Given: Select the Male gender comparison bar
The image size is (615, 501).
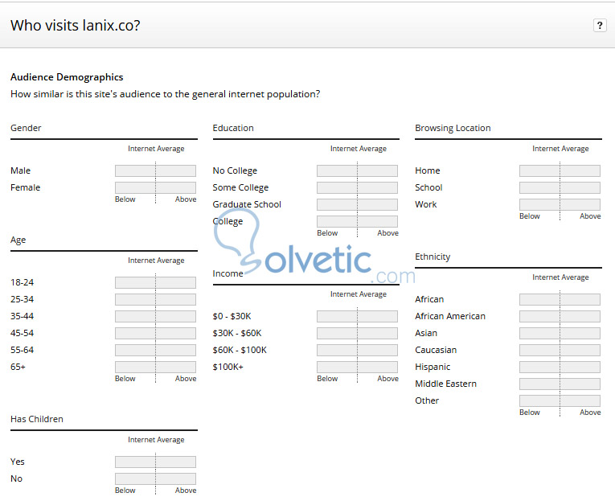Looking at the screenshot, I should coord(155,170).
